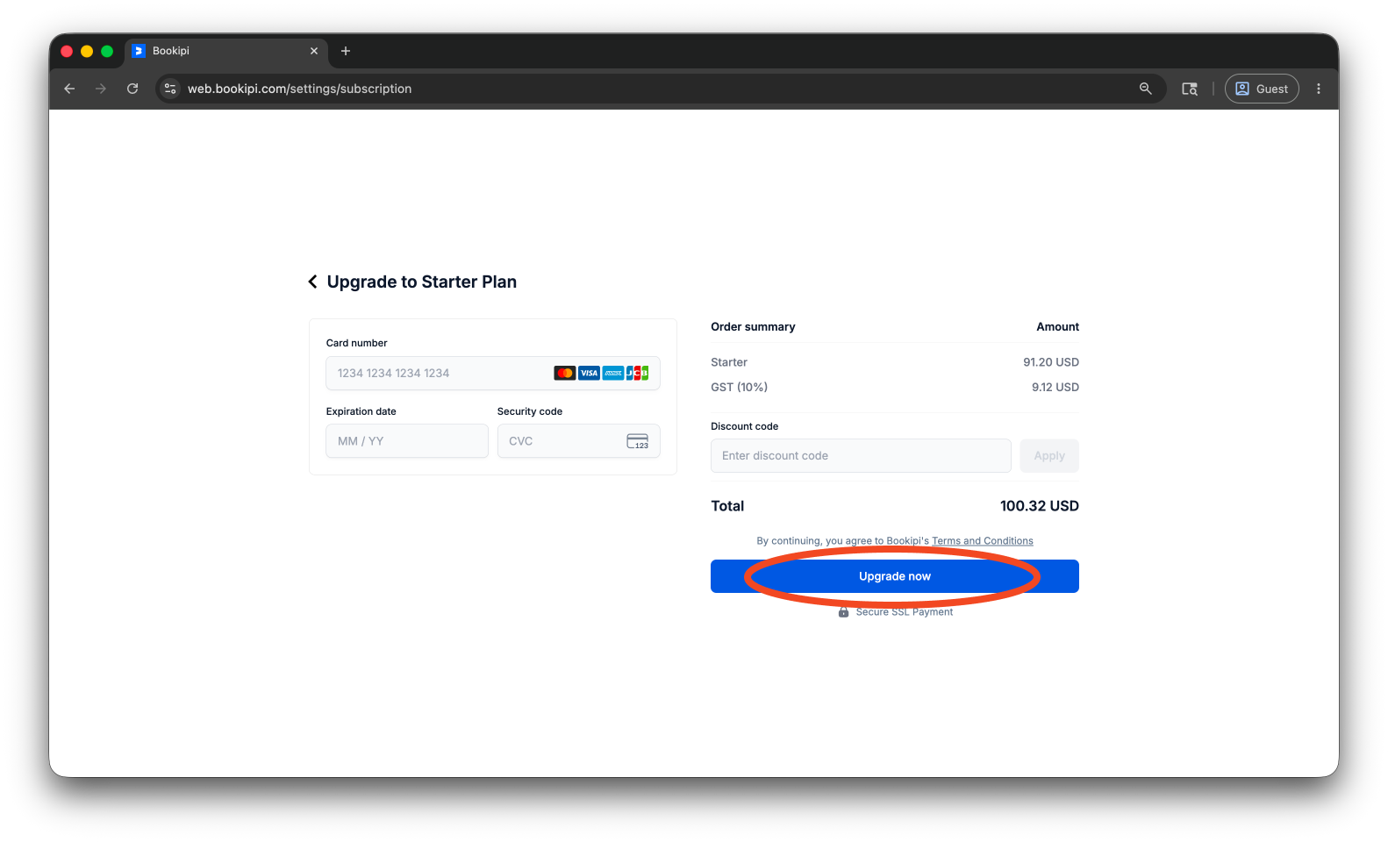
Task: Click the Enter discount code field
Action: coord(861,456)
